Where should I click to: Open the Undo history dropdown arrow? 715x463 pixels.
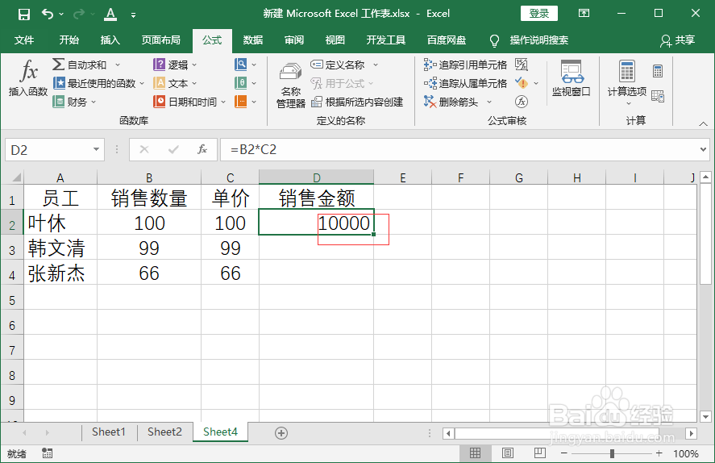click(x=61, y=15)
